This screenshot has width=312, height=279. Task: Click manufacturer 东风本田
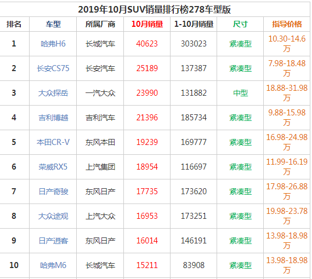pyautogui.click(x=100, y=142)
